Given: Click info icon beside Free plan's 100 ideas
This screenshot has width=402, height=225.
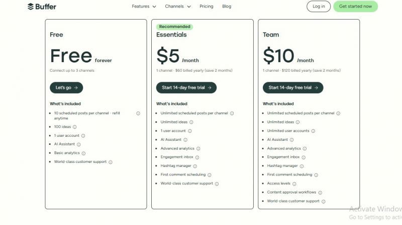Looking at the screenshot, I should pyautogui.click(x=74, y=127).
